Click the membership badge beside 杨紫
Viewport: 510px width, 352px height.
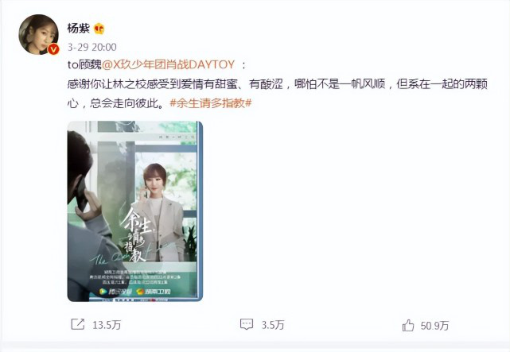click(x=99, y=29)
